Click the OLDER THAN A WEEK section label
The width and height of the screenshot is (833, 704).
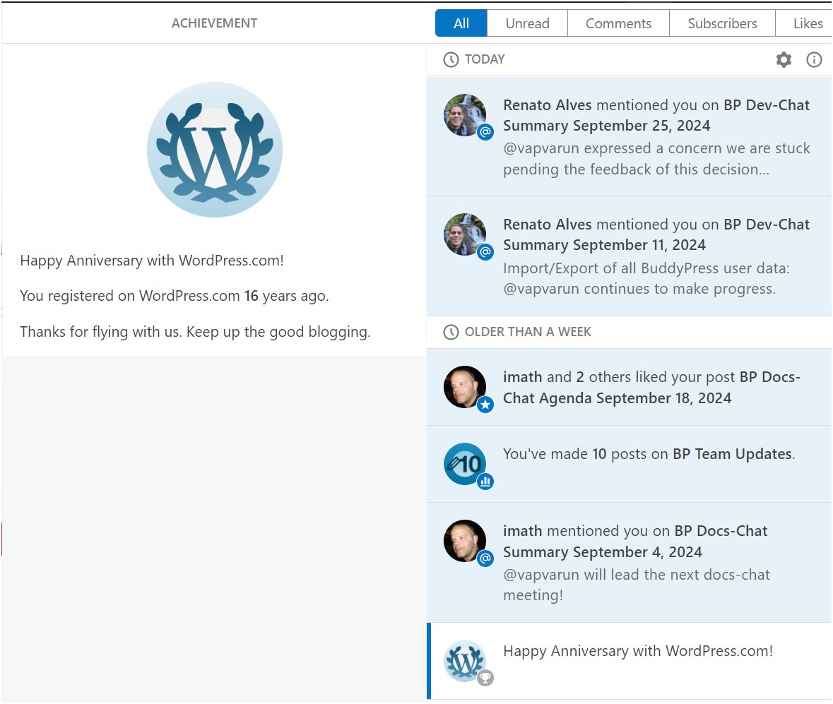tap(528, 332)
